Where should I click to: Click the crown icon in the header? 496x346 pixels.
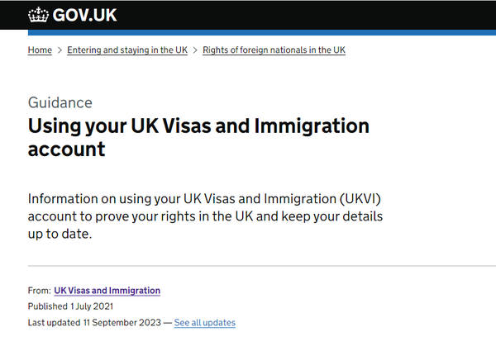point(38,15)
